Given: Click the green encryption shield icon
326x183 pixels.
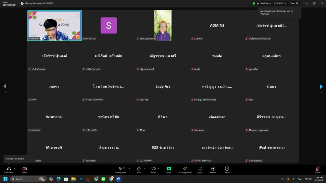Looking at the screenshot, I should click(254, 3).
